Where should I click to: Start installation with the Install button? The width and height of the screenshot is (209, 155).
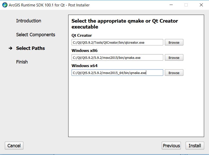pos(195,145)
